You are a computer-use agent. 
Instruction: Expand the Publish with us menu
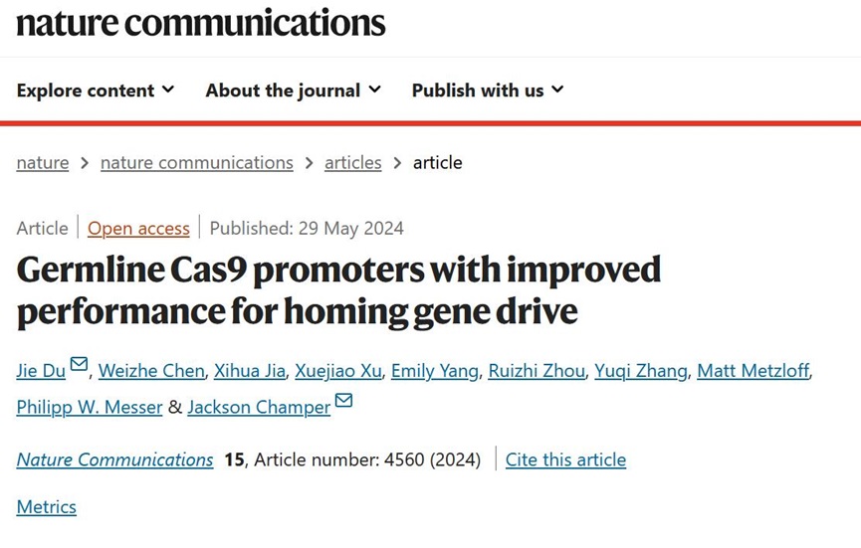(488, 91)
